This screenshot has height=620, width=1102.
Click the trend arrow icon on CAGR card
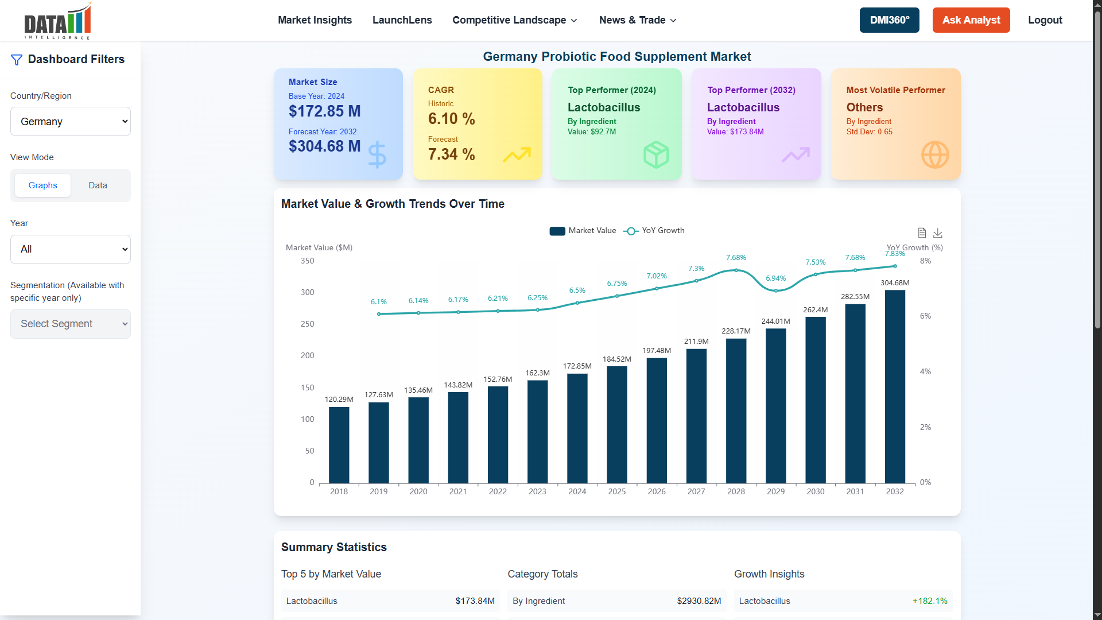point(517,154)
